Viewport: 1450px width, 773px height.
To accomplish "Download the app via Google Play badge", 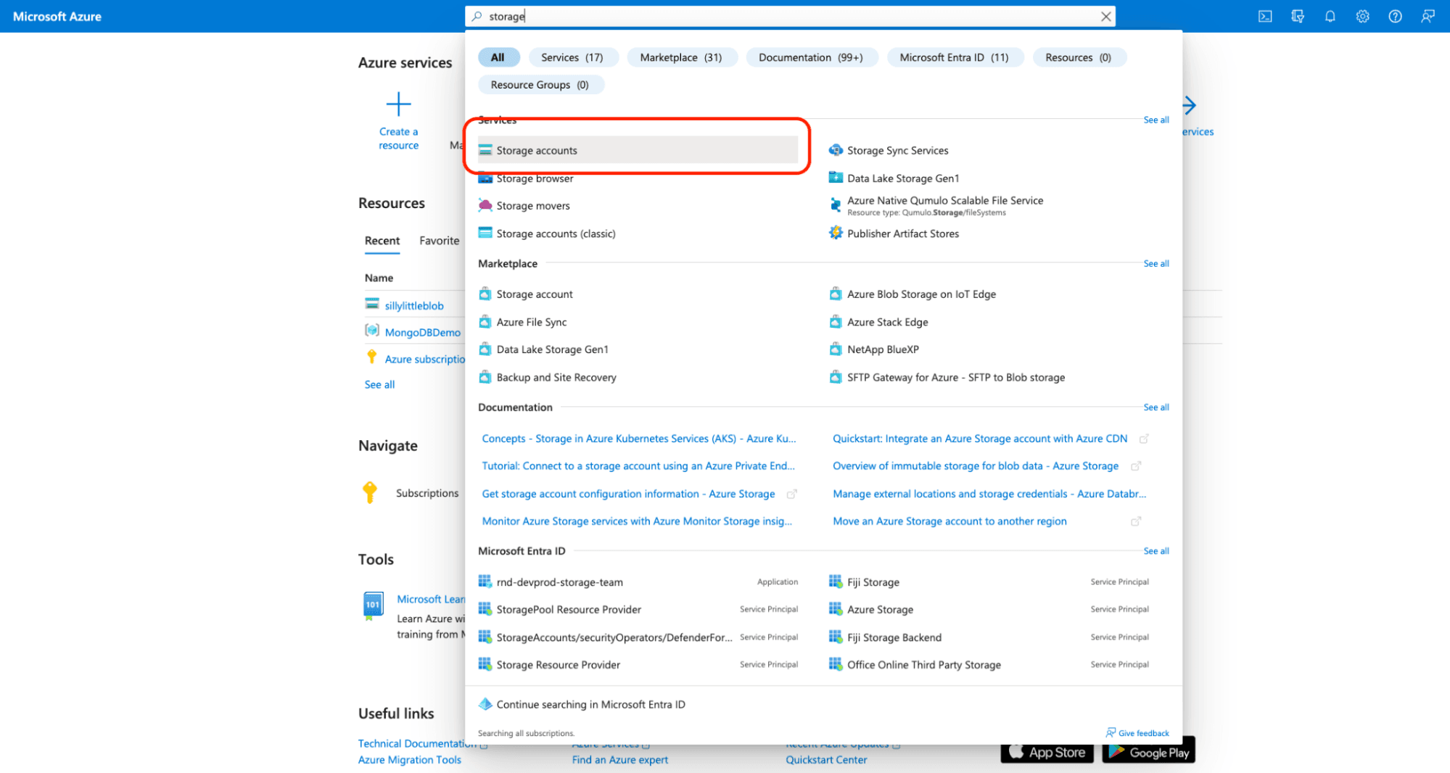I will coord(1148,752).
